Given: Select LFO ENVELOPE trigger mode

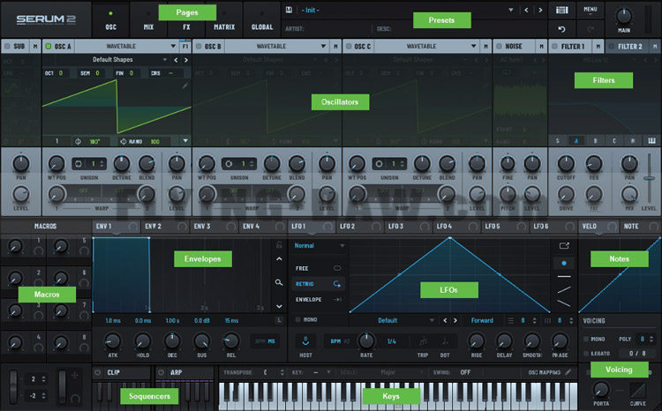Looking at the screenshot, I should [x=319, y=300].
